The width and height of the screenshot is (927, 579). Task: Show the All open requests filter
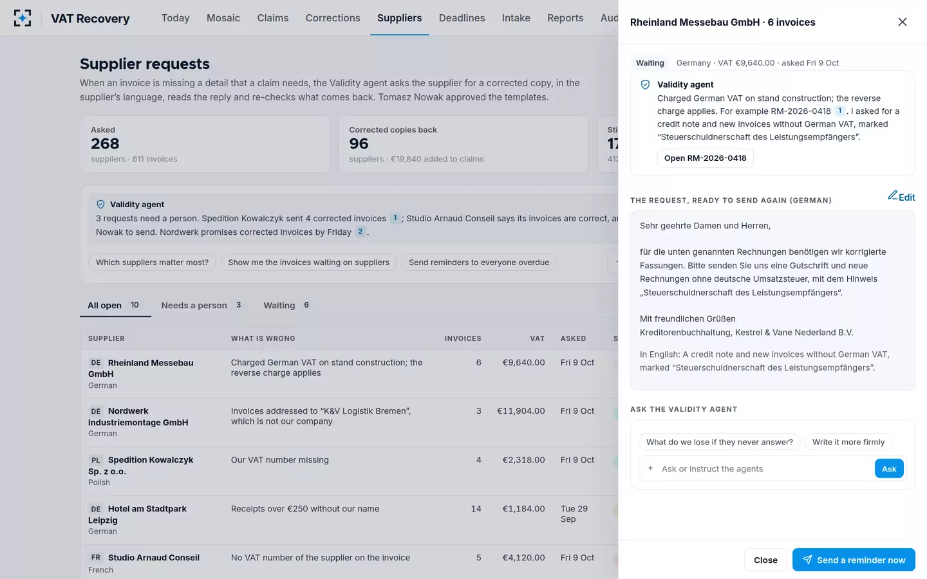[115, 306]
